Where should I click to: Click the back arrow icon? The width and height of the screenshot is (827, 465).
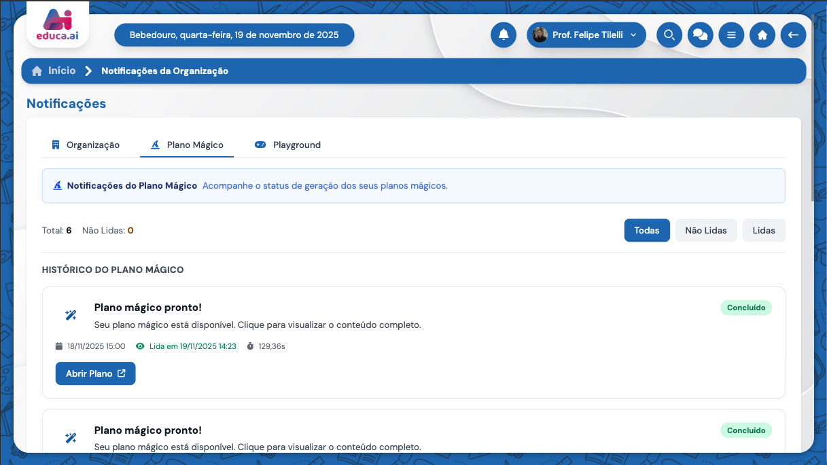[793, 35]
